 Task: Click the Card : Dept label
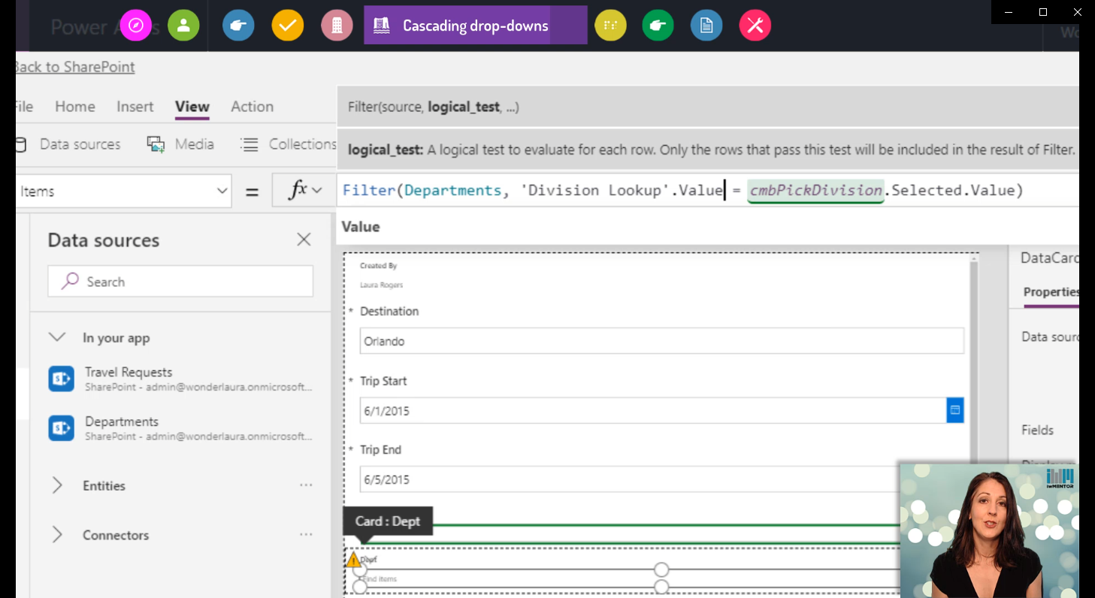click(388, 521)
